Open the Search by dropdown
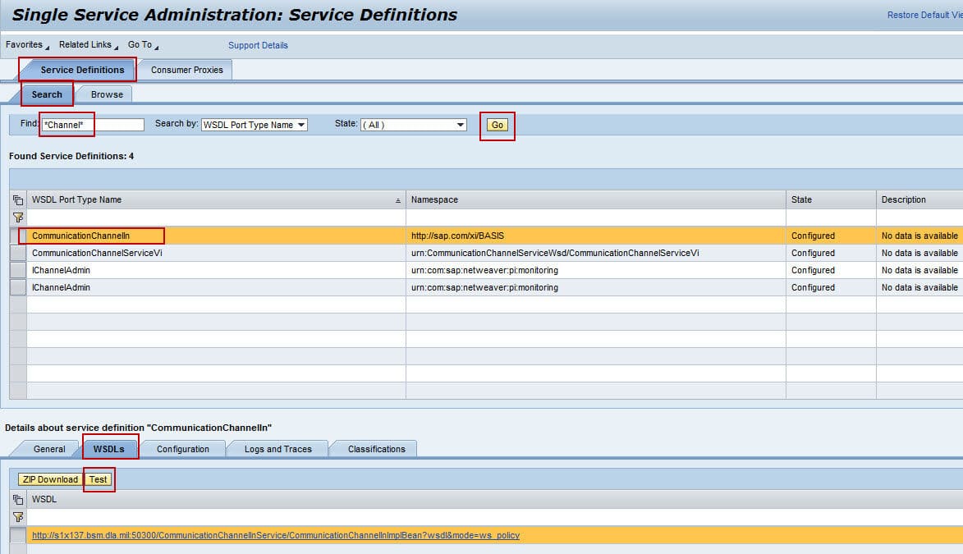Screen dimensions: 963x554 pyautogui.click(x=254, y=125)
